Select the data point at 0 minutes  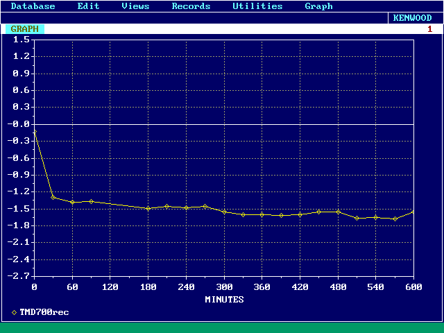pyautogui.click(x=35, y=131)
